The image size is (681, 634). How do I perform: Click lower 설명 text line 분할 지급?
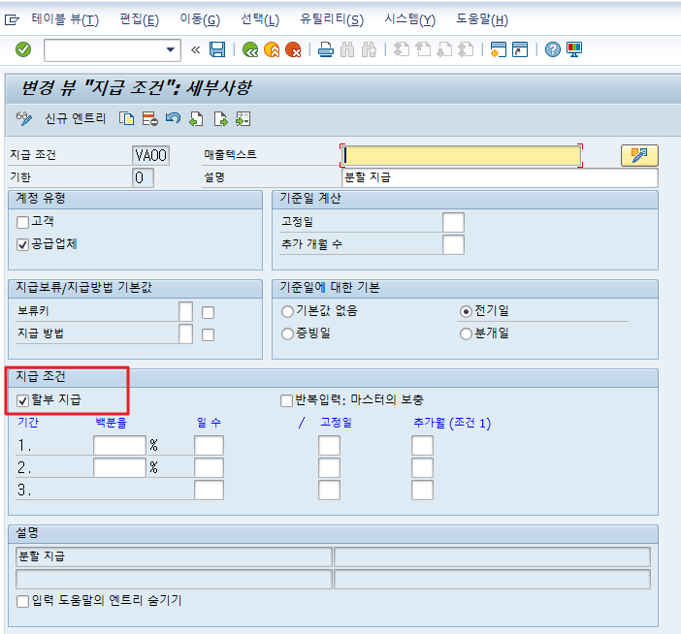(x=174, y=556)
